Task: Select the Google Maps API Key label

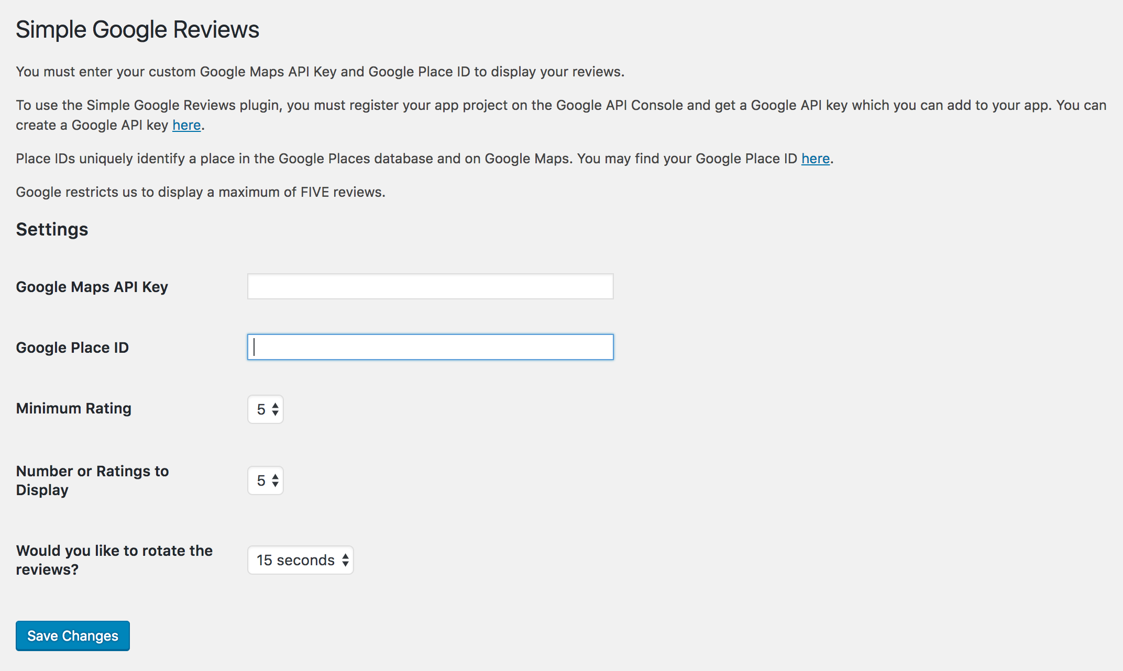Action: tap(92, 286)
